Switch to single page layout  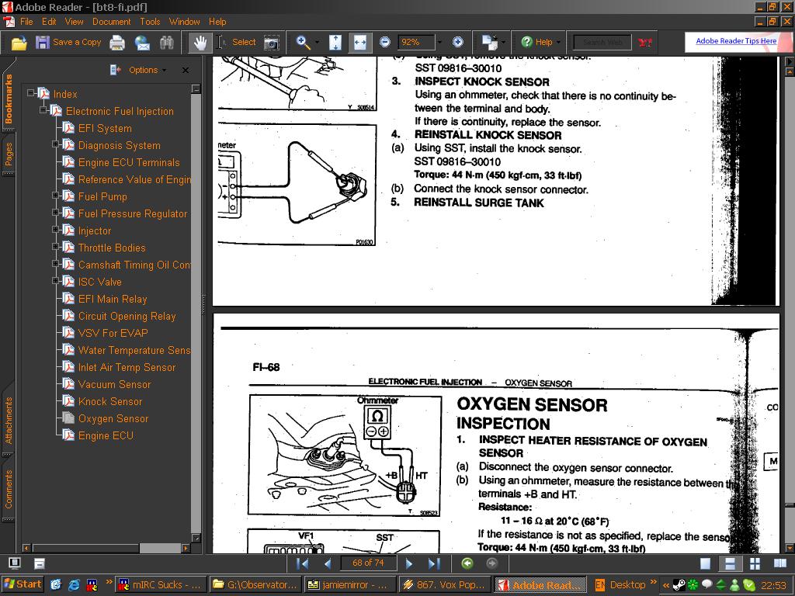tap(705, 564)
